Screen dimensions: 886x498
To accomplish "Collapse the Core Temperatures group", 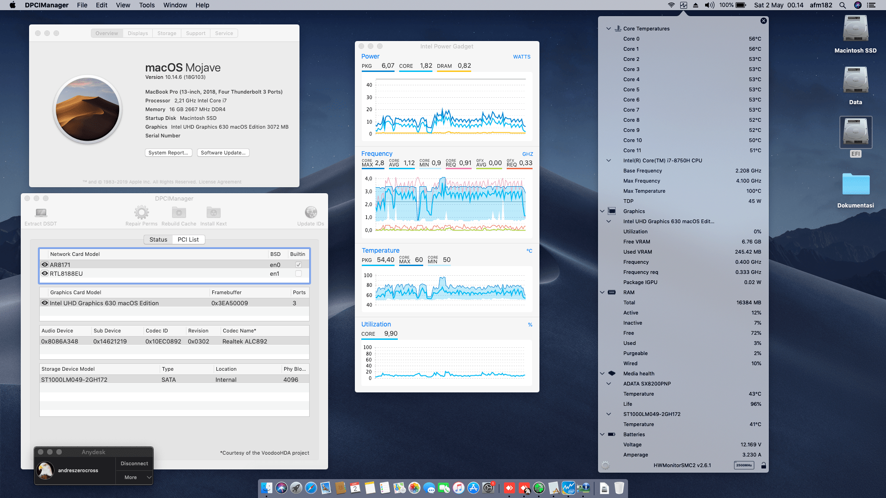I will [609, 29].
